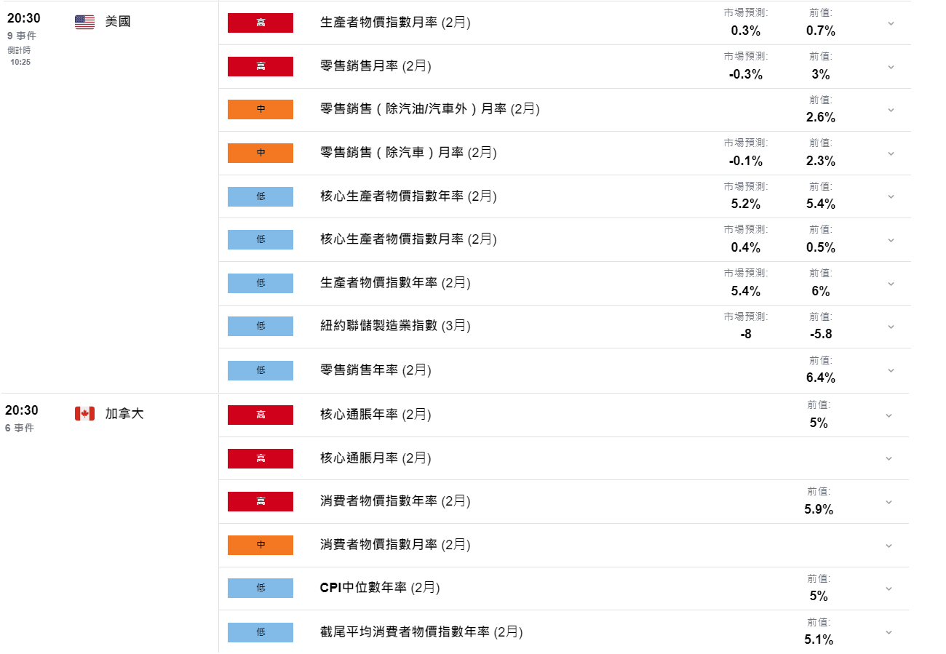Open 消費者物價指數年率 (2月) event
946x654 pixels.
tap(395, 501)
